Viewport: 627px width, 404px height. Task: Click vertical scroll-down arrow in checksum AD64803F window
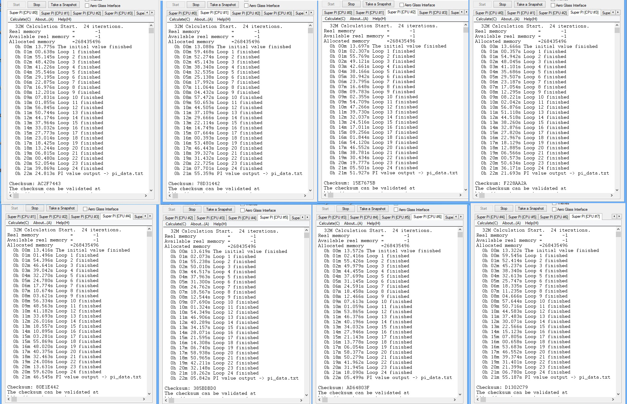(x=460, y=394)
